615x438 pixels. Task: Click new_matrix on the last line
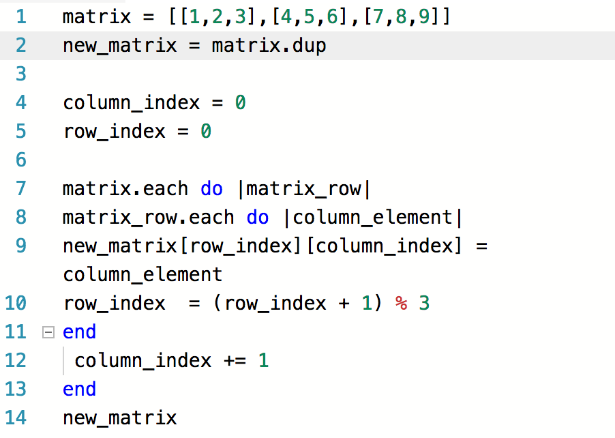[x=120, y=418]
